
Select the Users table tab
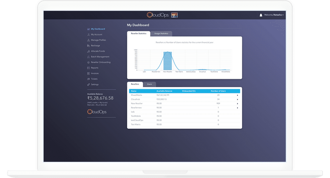pos(150,84)
